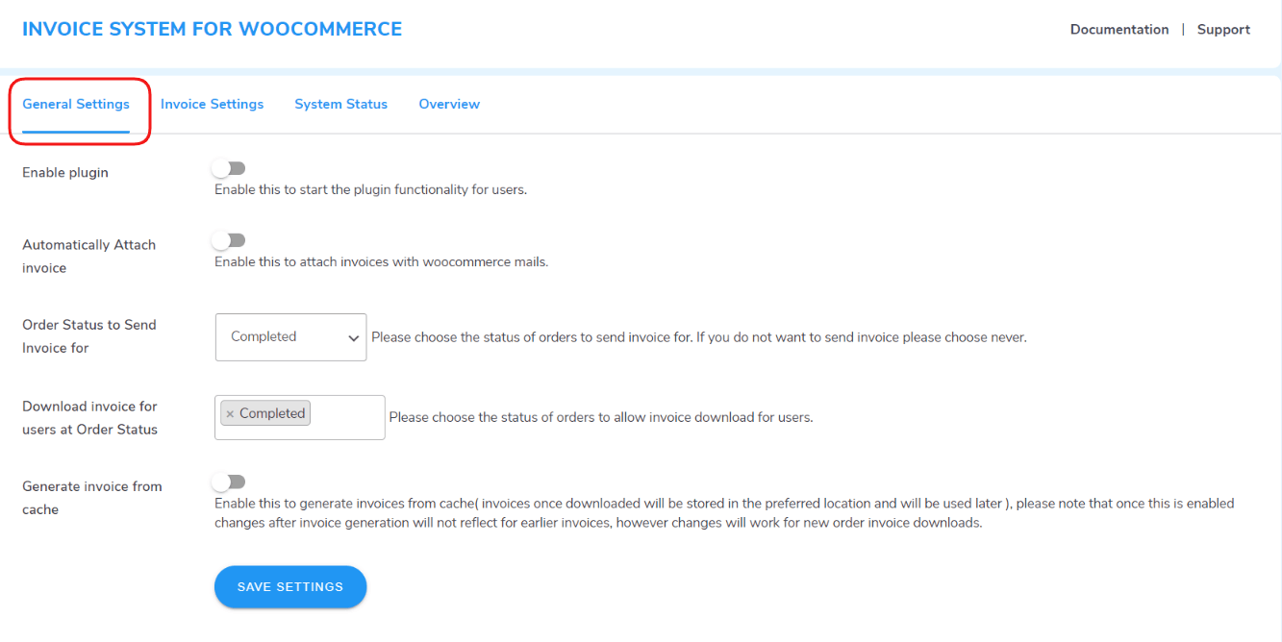Open the System Status tab
Viewport: 1282px width, 642px height.
340,104
